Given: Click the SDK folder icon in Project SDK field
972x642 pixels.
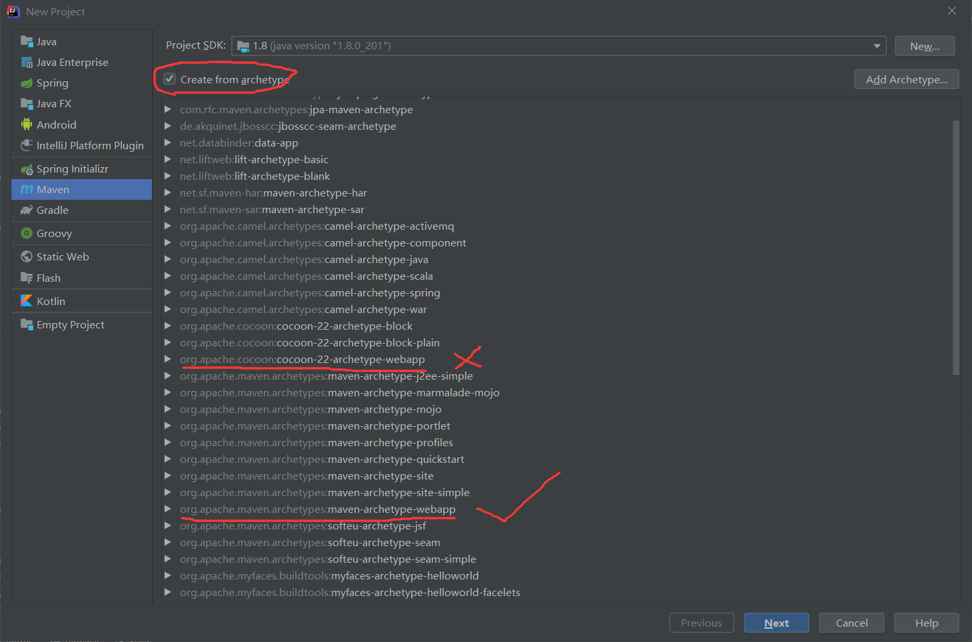Looking at the screenshot, I should tap(243, 46).
